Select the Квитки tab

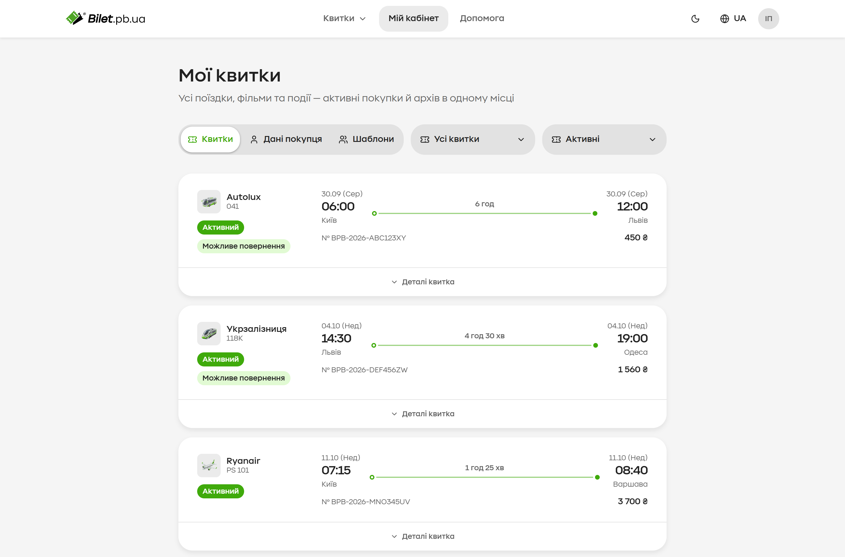coord(210,139)
